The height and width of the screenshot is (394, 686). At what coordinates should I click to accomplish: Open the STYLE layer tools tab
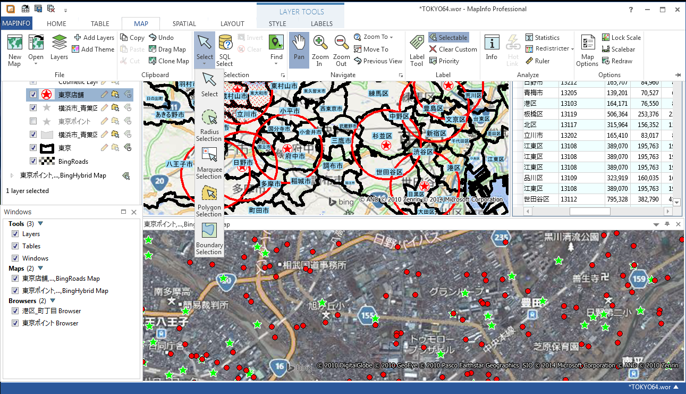277,23
